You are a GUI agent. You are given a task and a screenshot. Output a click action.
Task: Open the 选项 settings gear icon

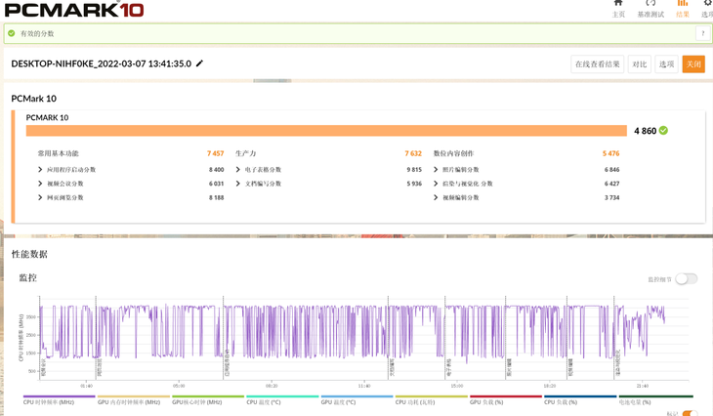(x=707, y=4)
